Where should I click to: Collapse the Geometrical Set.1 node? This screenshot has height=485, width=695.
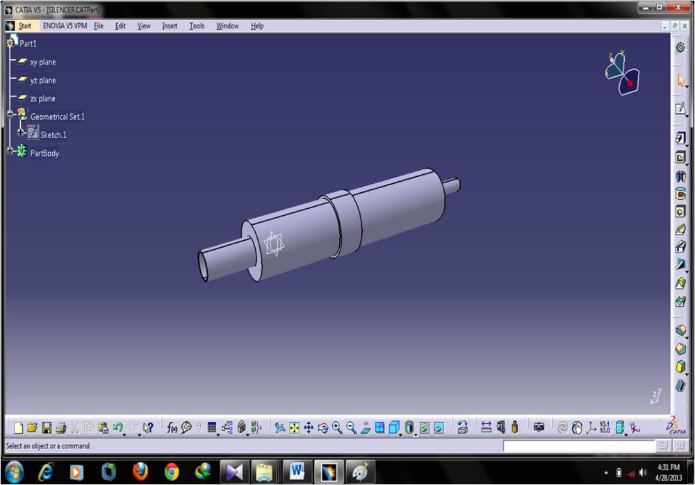(10, 114)
